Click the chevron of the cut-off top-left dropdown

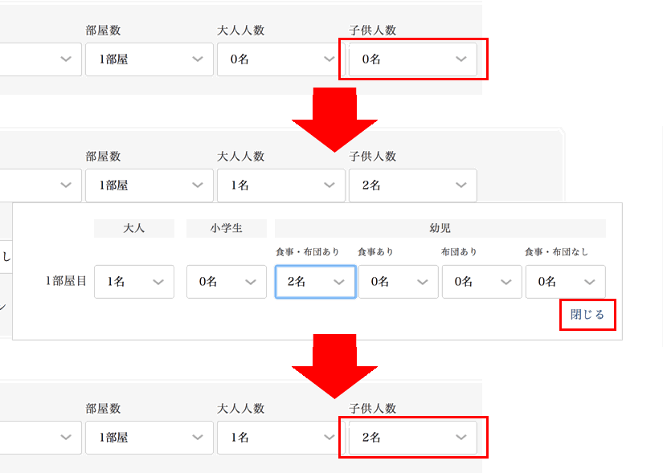[66, 59]
